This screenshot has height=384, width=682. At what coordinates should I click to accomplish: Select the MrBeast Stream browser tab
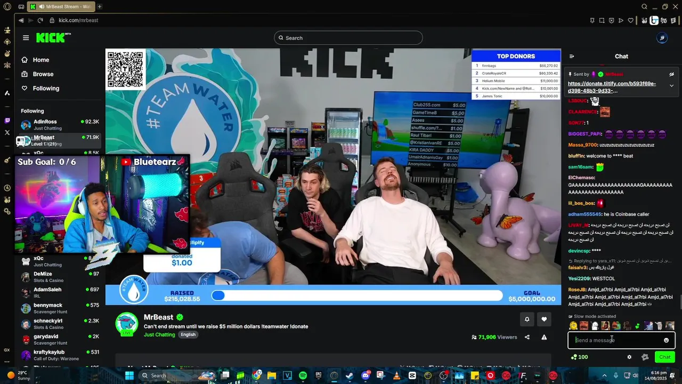[61, 6]
